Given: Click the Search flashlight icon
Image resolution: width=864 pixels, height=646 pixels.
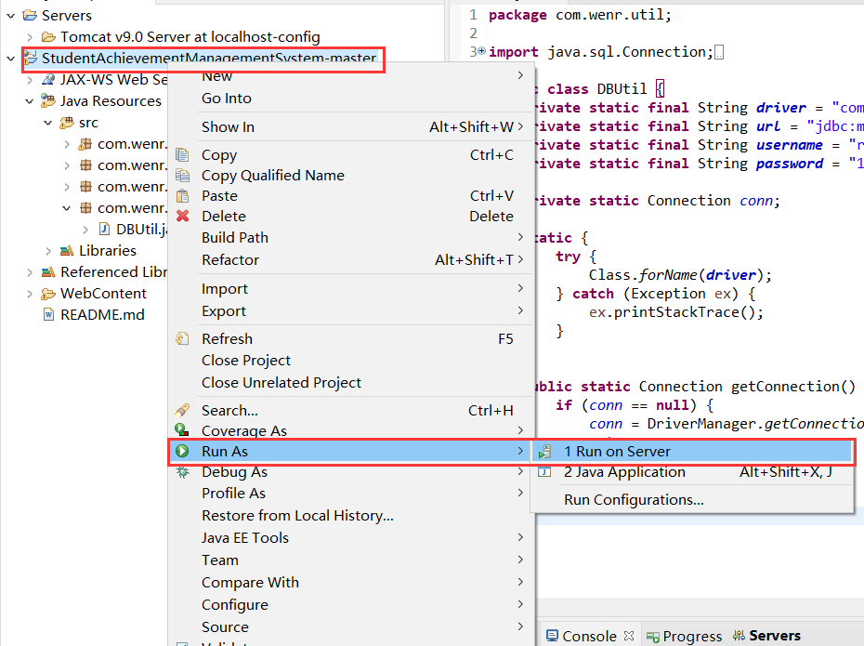Looking at the screenshot, I should 182,410.
